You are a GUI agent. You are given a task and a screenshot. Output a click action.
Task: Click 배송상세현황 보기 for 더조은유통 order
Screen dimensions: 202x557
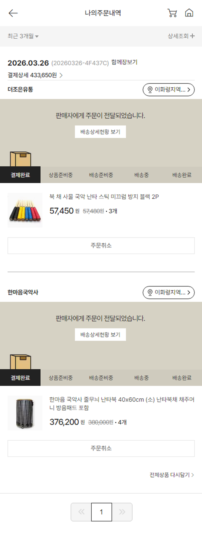(100, 132)
